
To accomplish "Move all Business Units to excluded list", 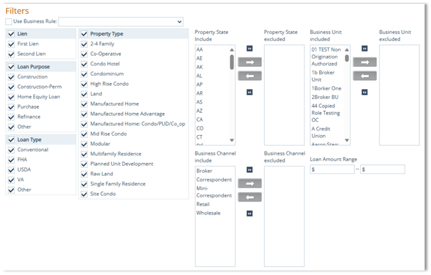I will click(x=364, y=49).
